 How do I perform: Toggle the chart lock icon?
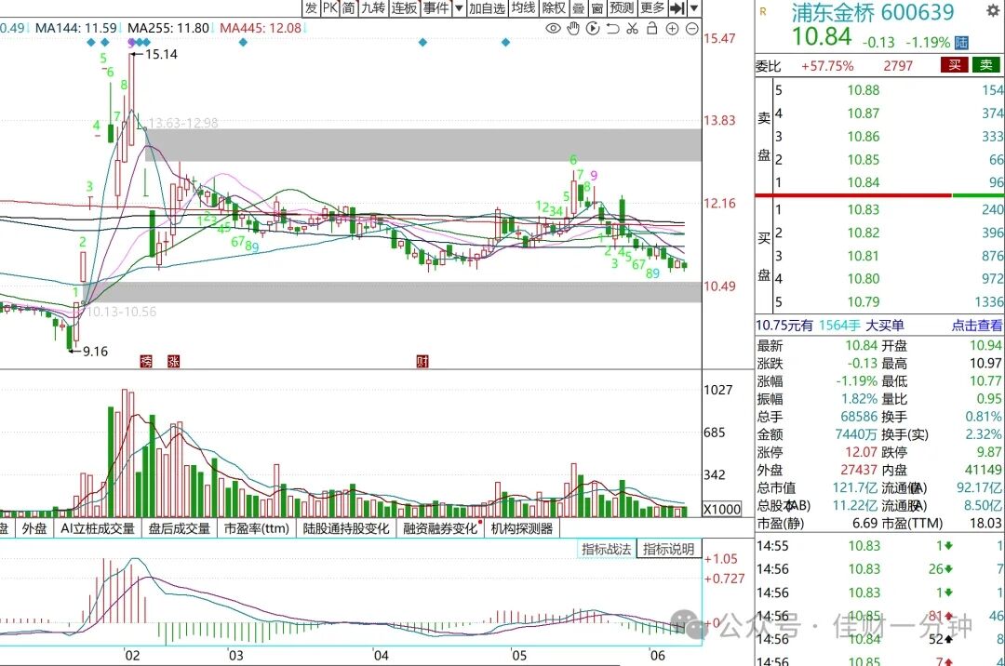(x=651, y=28)
